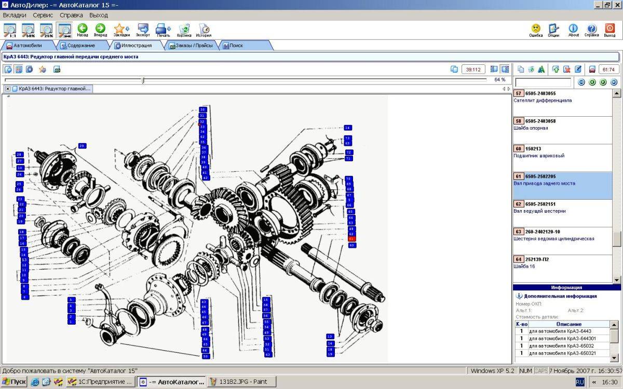Viewport: 623px width, 389px height.
Task: Jump to first part with blue arrow
Action: tap(581, 82)
